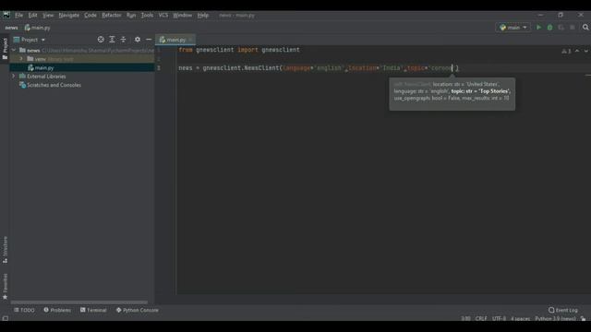Open the Event Log
Screen dimensions: 591x332
click(x=563, y=310)
